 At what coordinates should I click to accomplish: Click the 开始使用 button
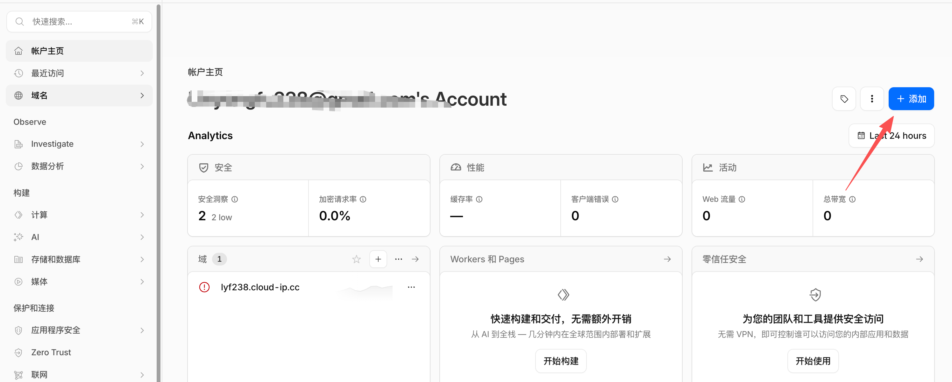coord(813,361)
